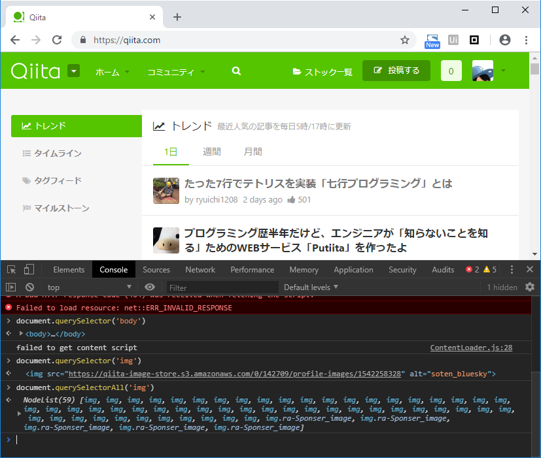Switch to the 1日 trend tab
The width and height of the screenshot is (541, 458).
[x=171, y=152]
